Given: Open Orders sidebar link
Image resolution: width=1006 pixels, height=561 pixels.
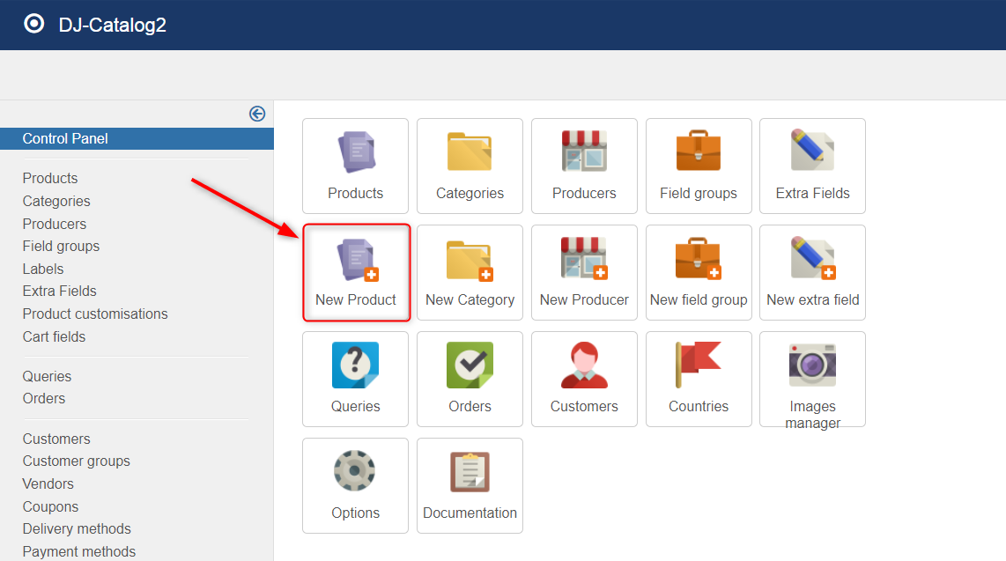Looking at the screenshot, I should tap(44, 398).
